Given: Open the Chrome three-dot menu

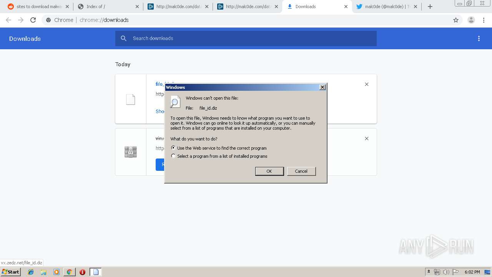Looking at the screenshot, I should pos(484,20).
